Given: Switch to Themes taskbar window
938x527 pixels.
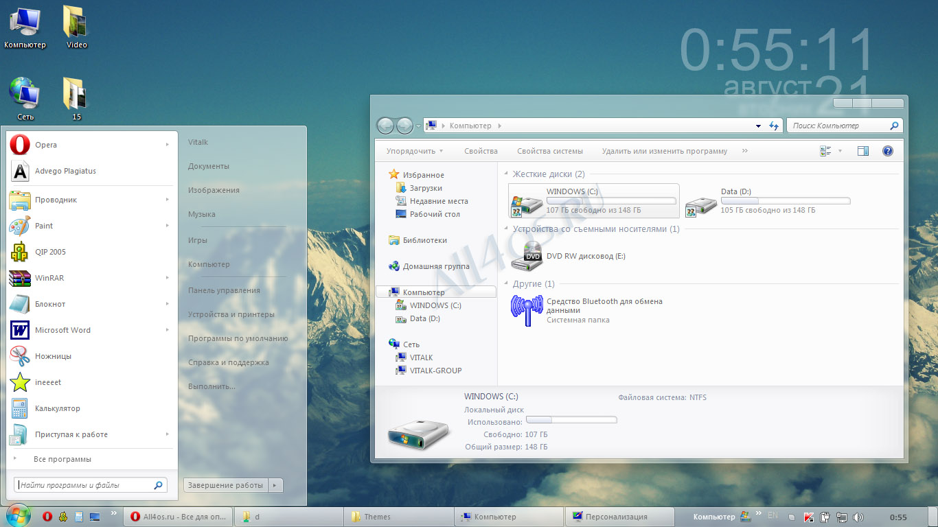Looking at the screenshot, I should 398,517.
